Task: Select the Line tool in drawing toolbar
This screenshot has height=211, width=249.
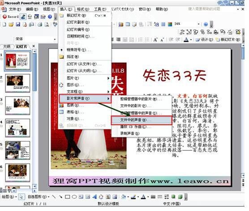Action: point(54,197)
